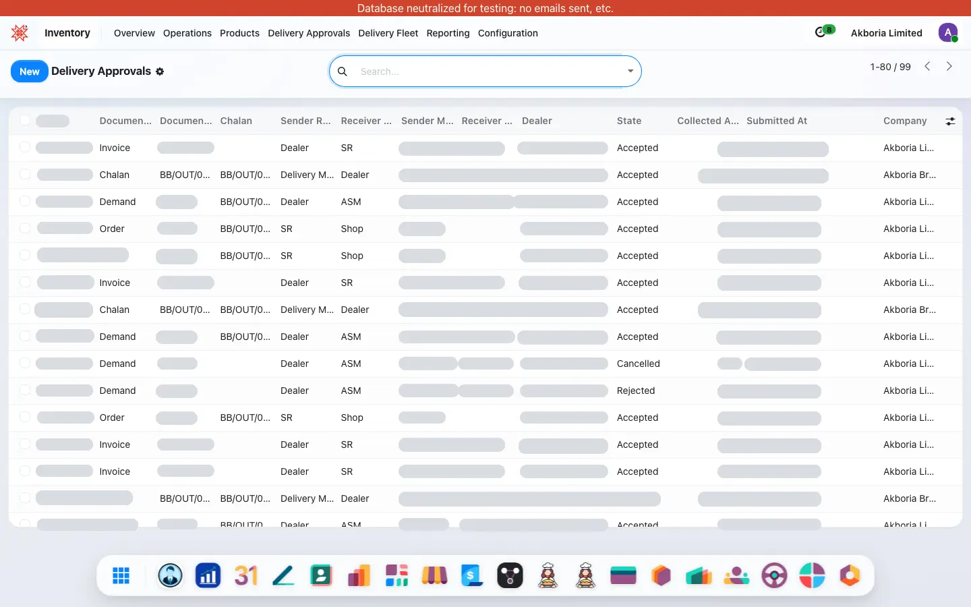Open the Overview menu

click(134, 33)
